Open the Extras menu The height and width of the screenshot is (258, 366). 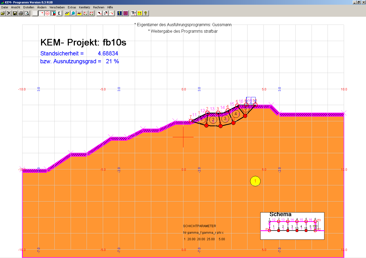[x=72, y=7]
